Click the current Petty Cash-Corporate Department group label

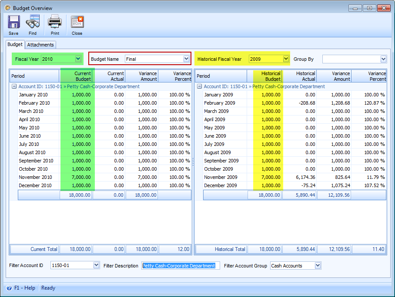point(103,86)
